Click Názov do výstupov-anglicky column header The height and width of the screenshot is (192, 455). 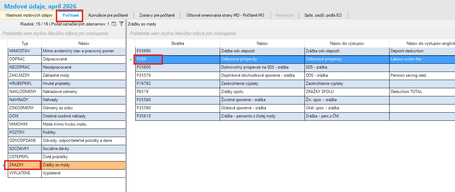[422, 43]
